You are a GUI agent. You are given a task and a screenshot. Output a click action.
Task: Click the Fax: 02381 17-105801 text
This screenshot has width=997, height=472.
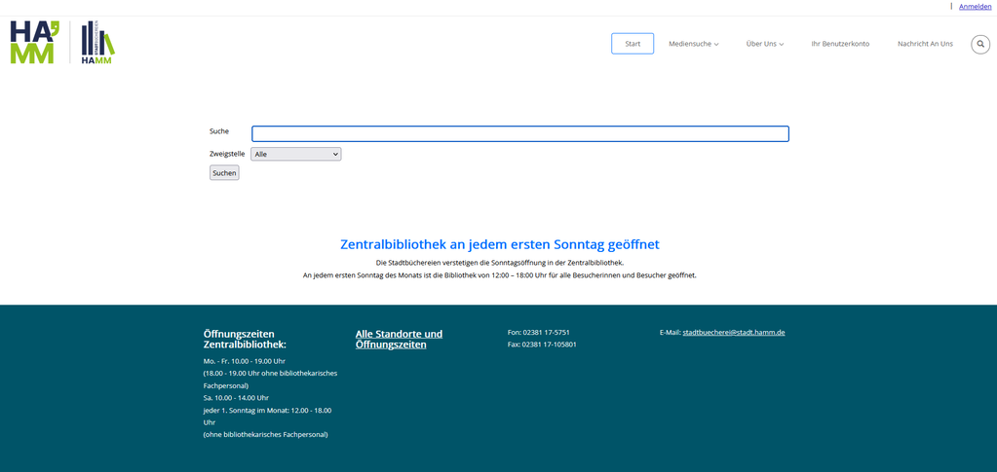[542, 345]
